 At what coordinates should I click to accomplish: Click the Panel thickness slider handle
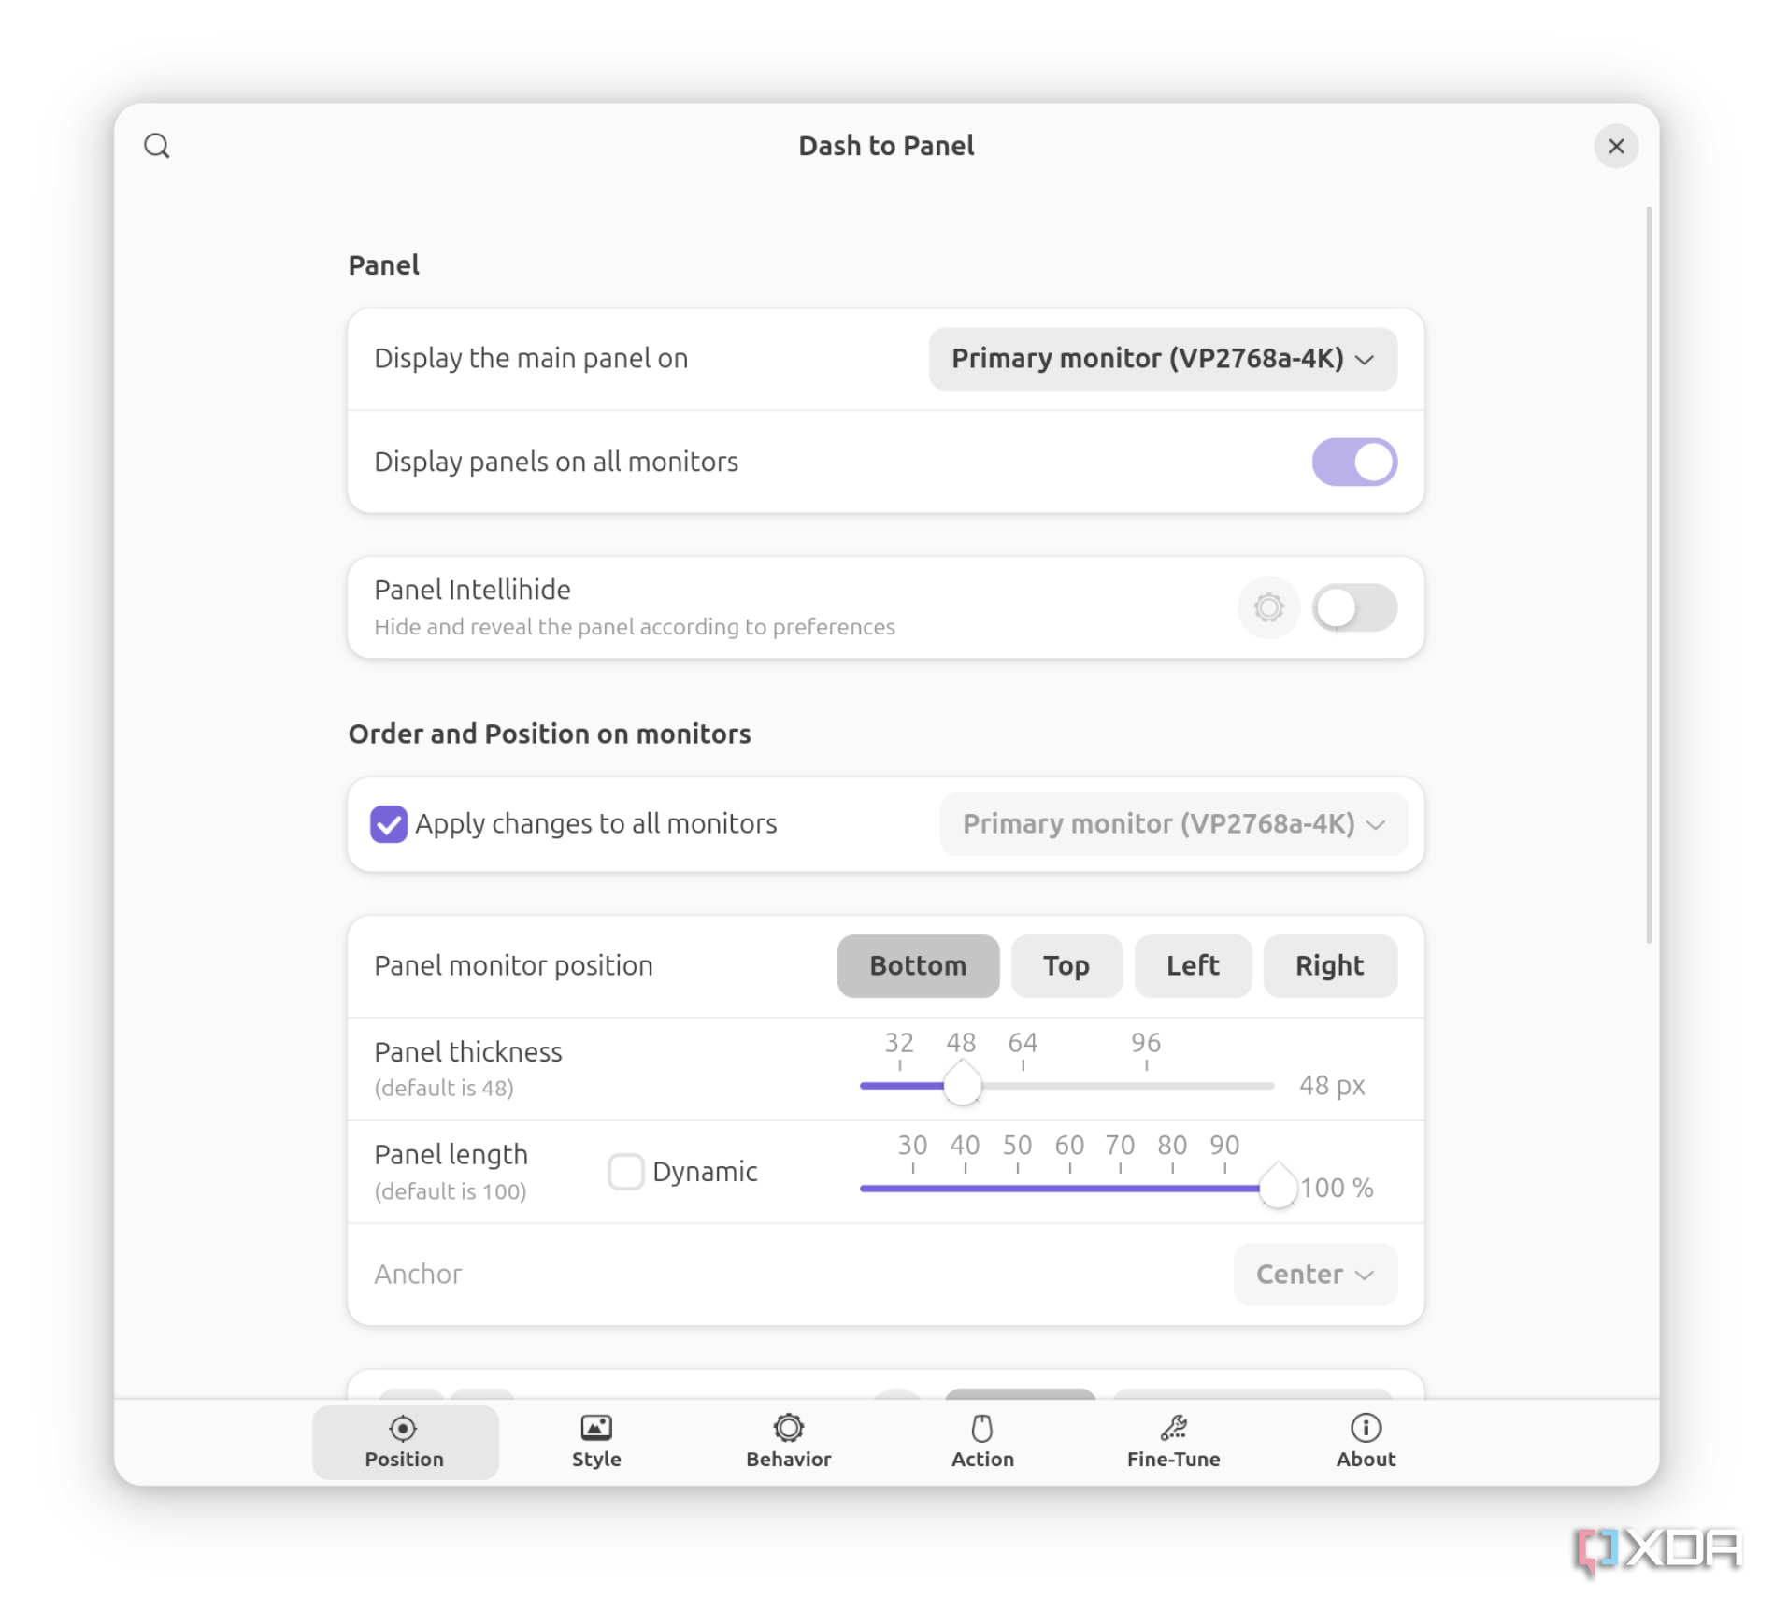coord(961,1084)
